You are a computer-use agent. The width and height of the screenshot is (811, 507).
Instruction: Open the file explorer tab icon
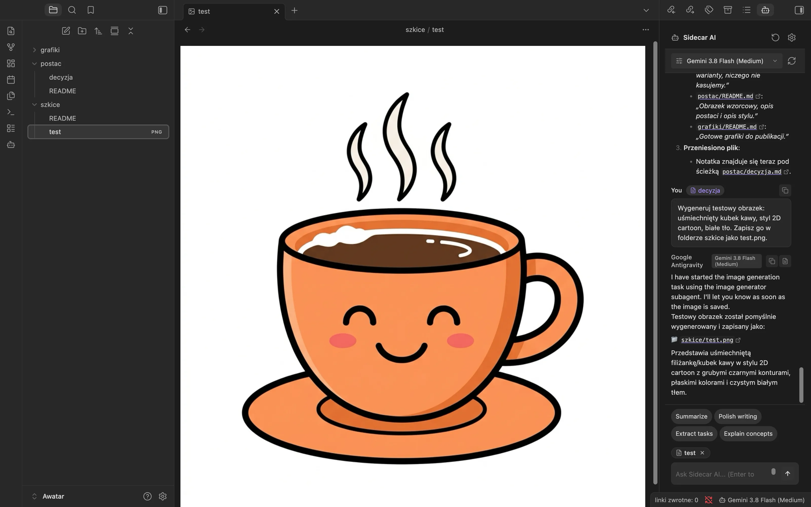point(53,10)
